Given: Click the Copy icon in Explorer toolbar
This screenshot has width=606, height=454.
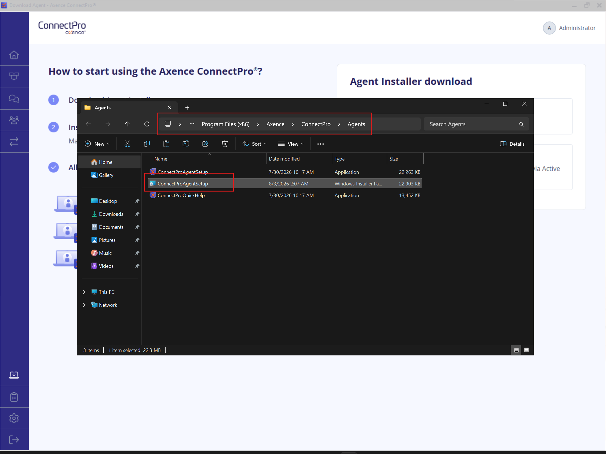Looking at the screenshot, I should [x=147, y=144].
